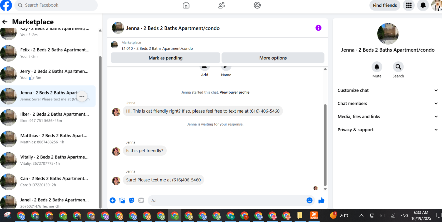Click Jenna's large profile thumbnail in sidebar

pos(388,34)
